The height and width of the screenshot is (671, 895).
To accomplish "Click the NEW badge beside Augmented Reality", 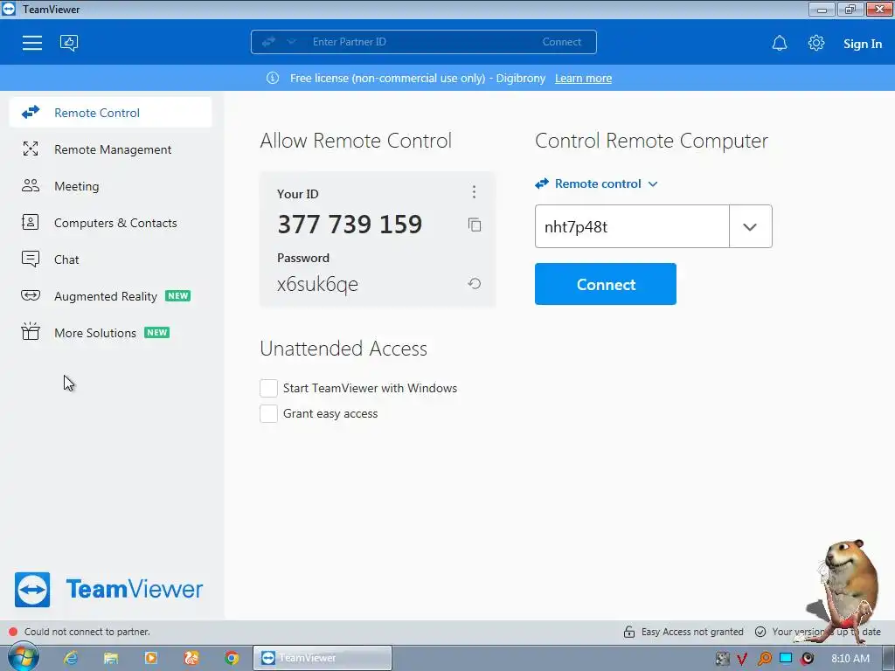I will tap(178, 295).
